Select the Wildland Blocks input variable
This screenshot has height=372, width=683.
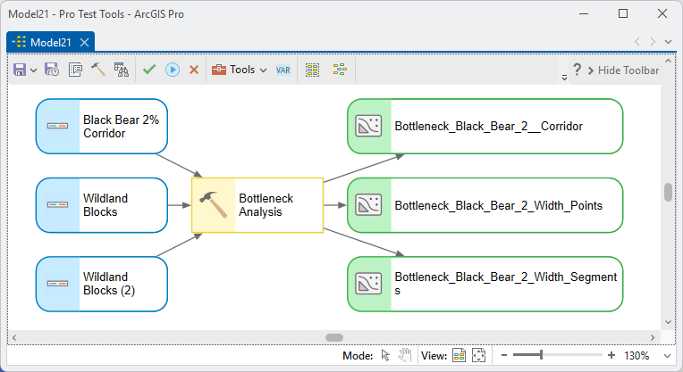(102, 205)
